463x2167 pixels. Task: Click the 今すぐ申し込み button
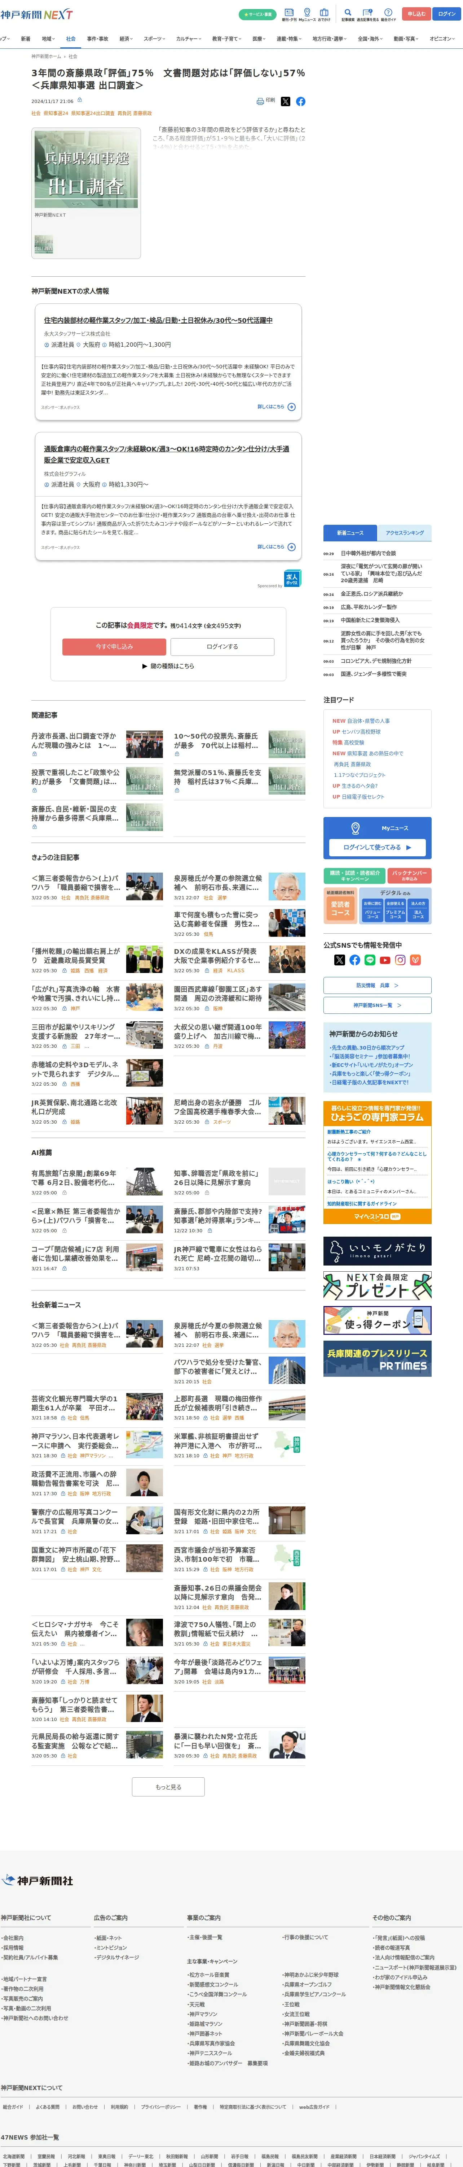[x=114, y=646]
